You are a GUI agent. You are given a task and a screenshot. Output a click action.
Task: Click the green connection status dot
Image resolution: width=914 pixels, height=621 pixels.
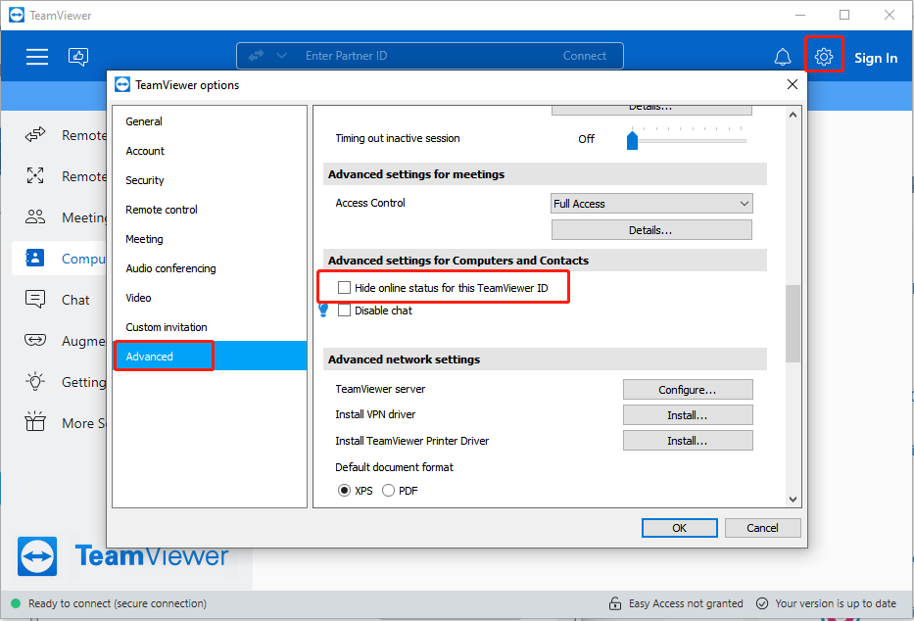[16, 603]
